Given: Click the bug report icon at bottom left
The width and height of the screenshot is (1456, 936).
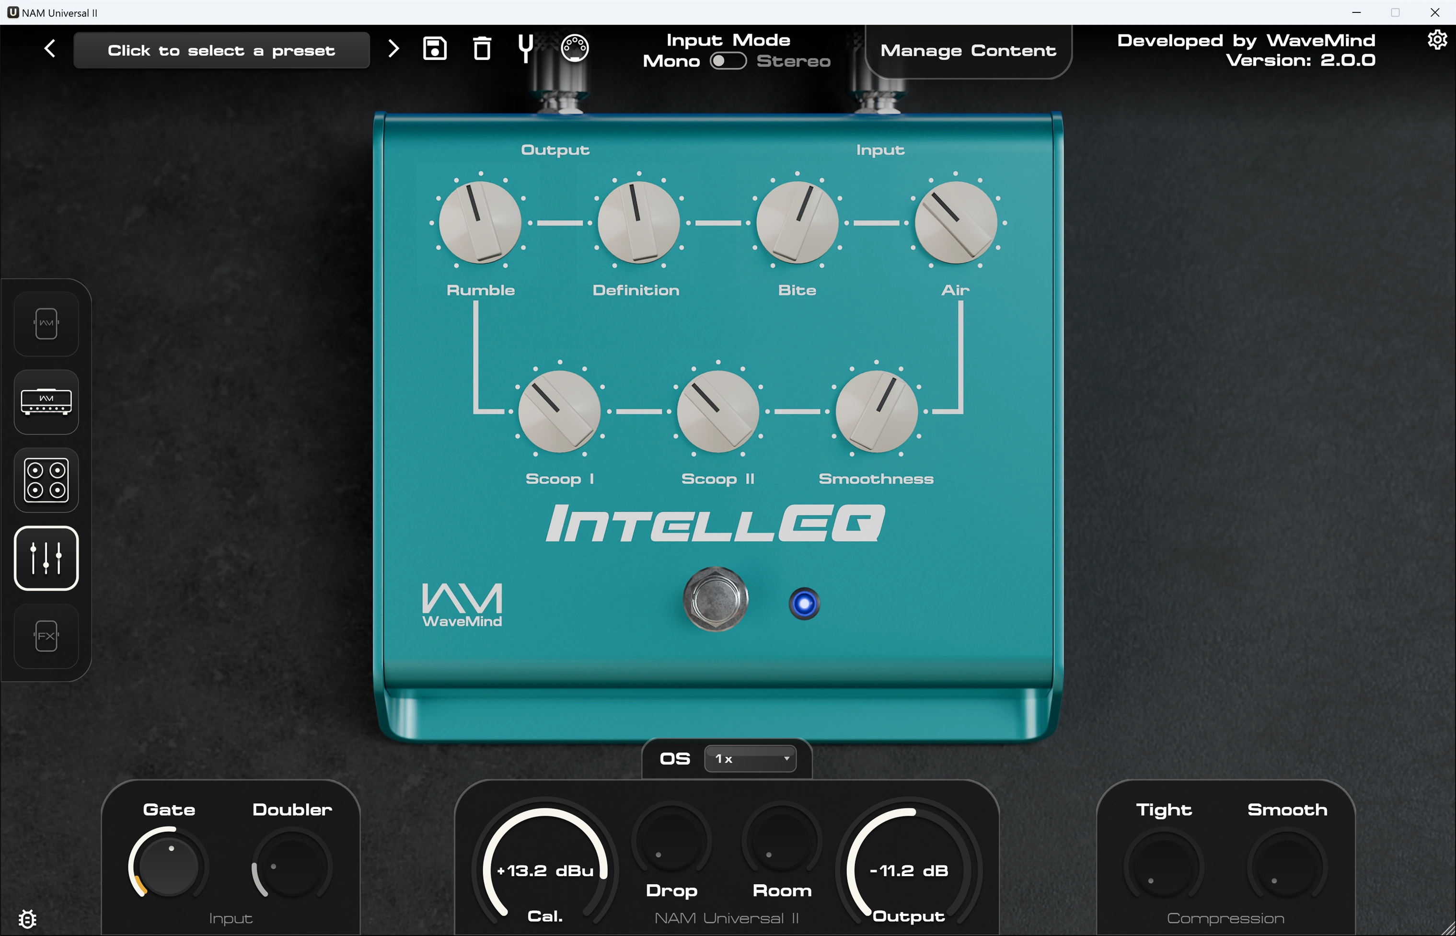Looking at the screenshot, I should click(27, 918).
